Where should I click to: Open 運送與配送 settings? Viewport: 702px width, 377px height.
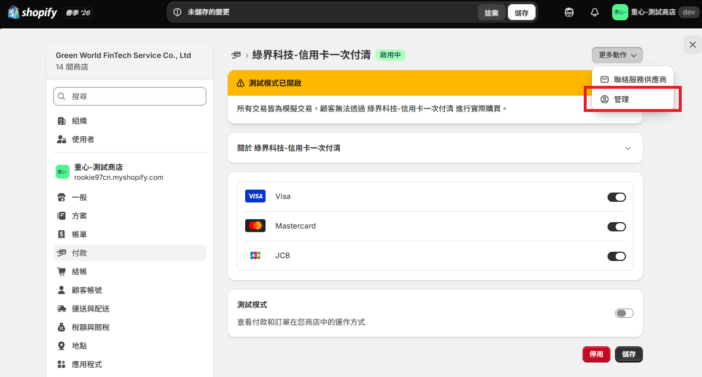coord(130,309)
